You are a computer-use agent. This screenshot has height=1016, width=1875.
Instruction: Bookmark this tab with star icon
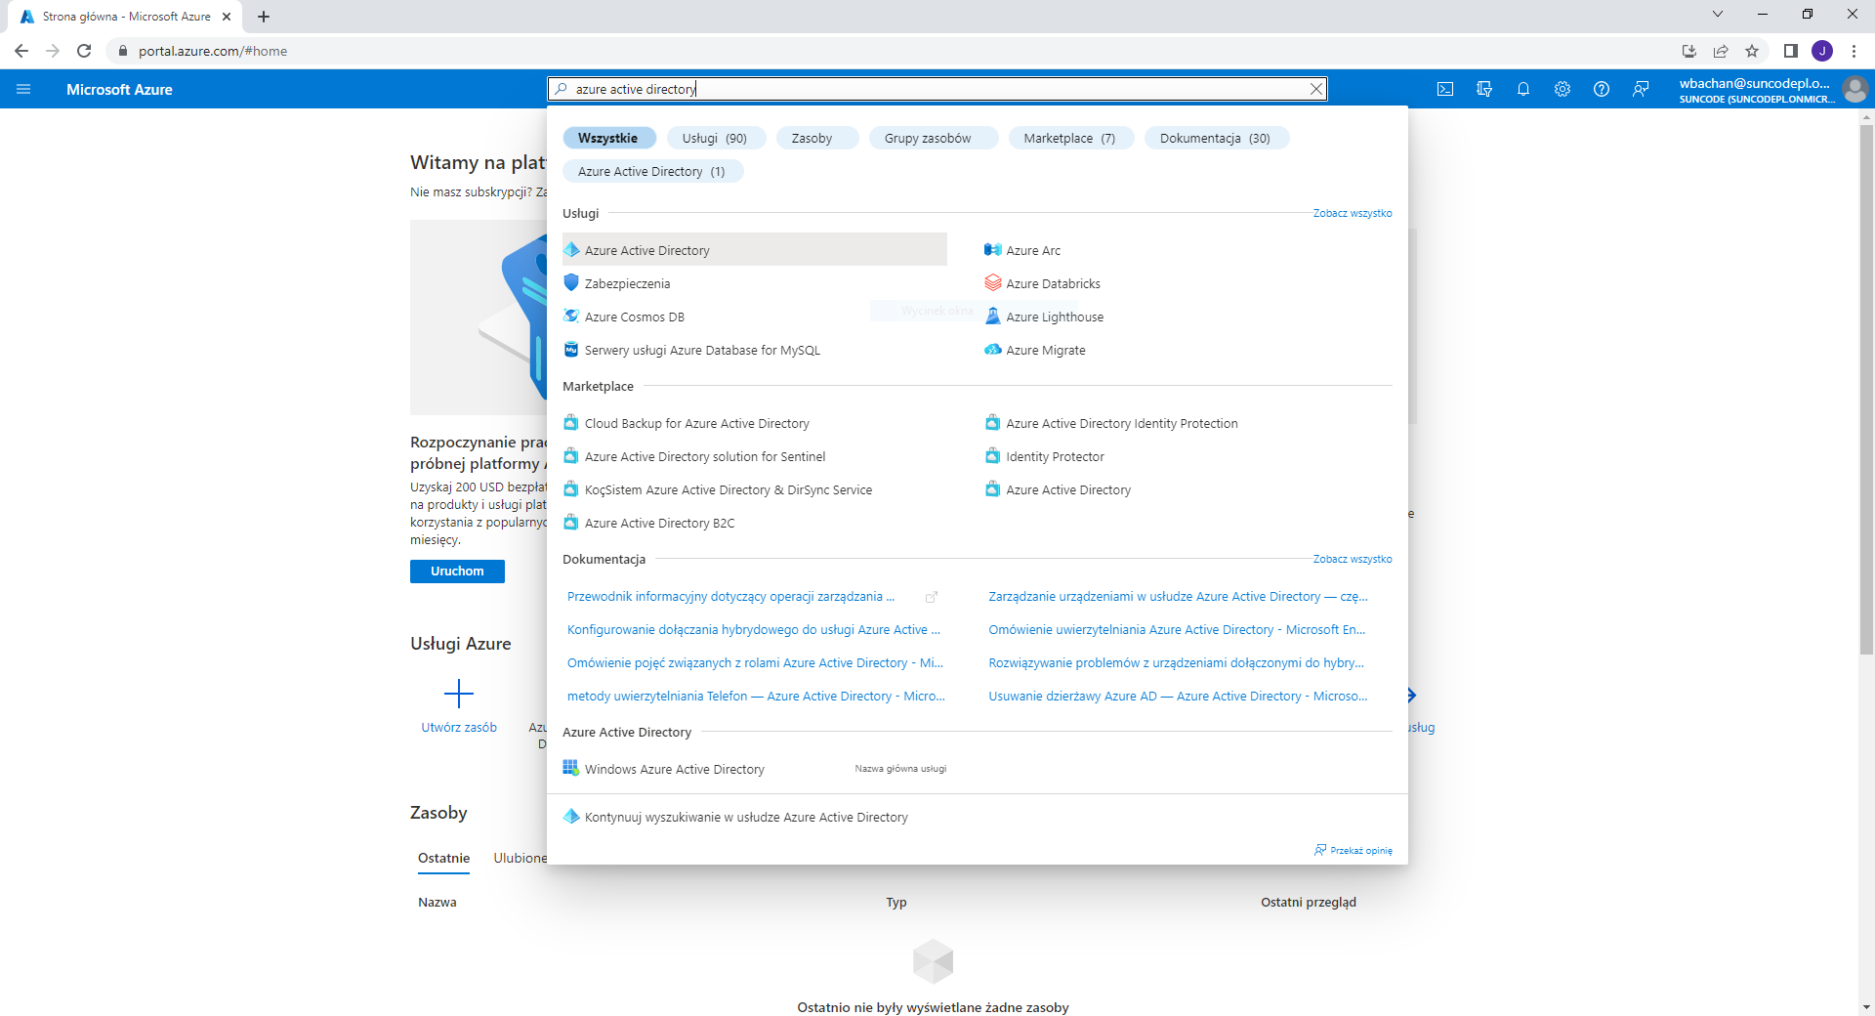pyautogui.click(x=1752, y=51)
